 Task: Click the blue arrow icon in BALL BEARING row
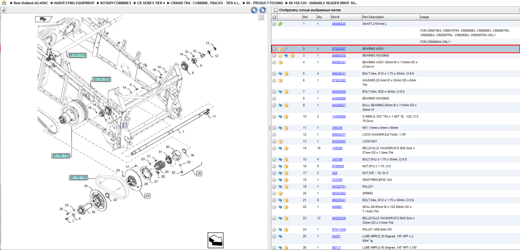click(x=280, y=105)
